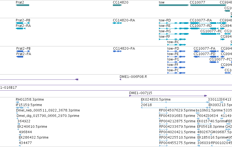Click the RP004212875.5prime feature
The image size is (232, 147).
click(164, 124)
